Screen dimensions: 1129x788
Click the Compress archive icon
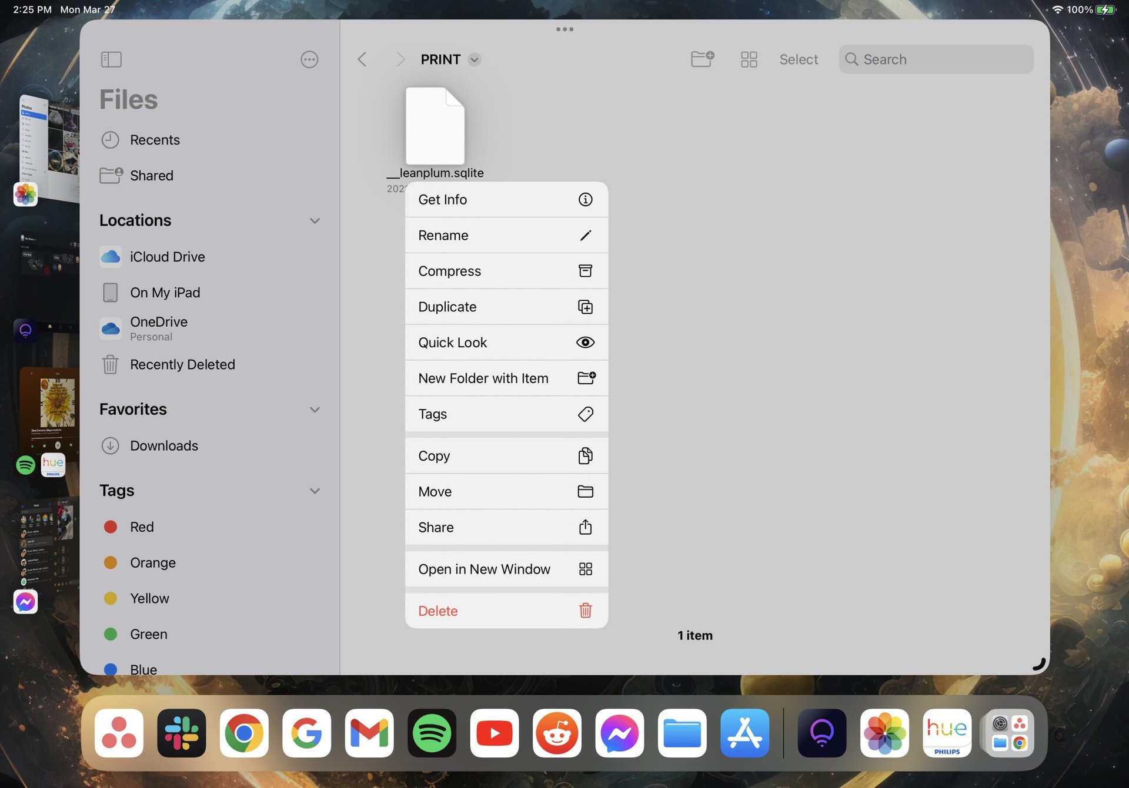click(585, 271)
